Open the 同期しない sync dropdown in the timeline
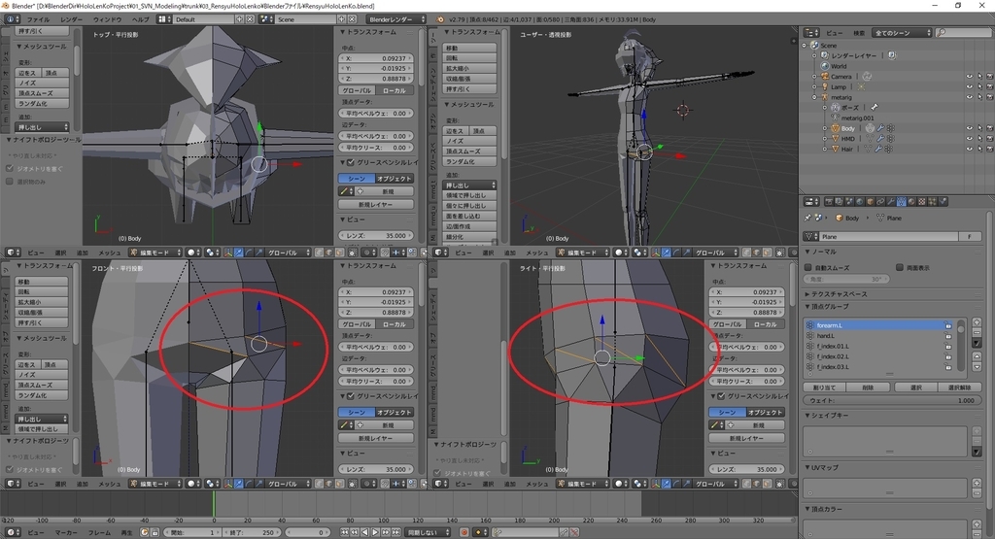Viewport: 995px width, 539px height. (428, 532)
